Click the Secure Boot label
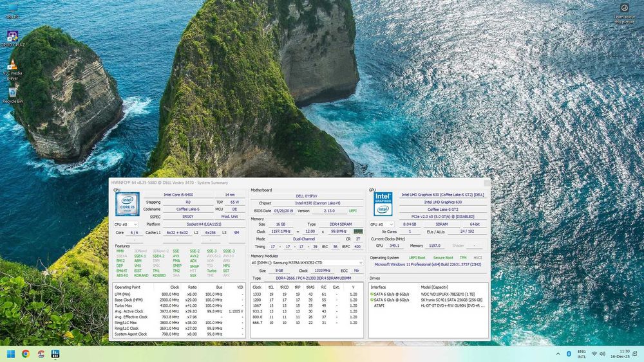The image size is (644, 362). [x=443, y=258]
